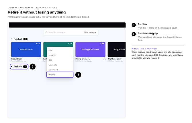Open the Pricing Overview cover thumbnail

[x=90, y=49]
